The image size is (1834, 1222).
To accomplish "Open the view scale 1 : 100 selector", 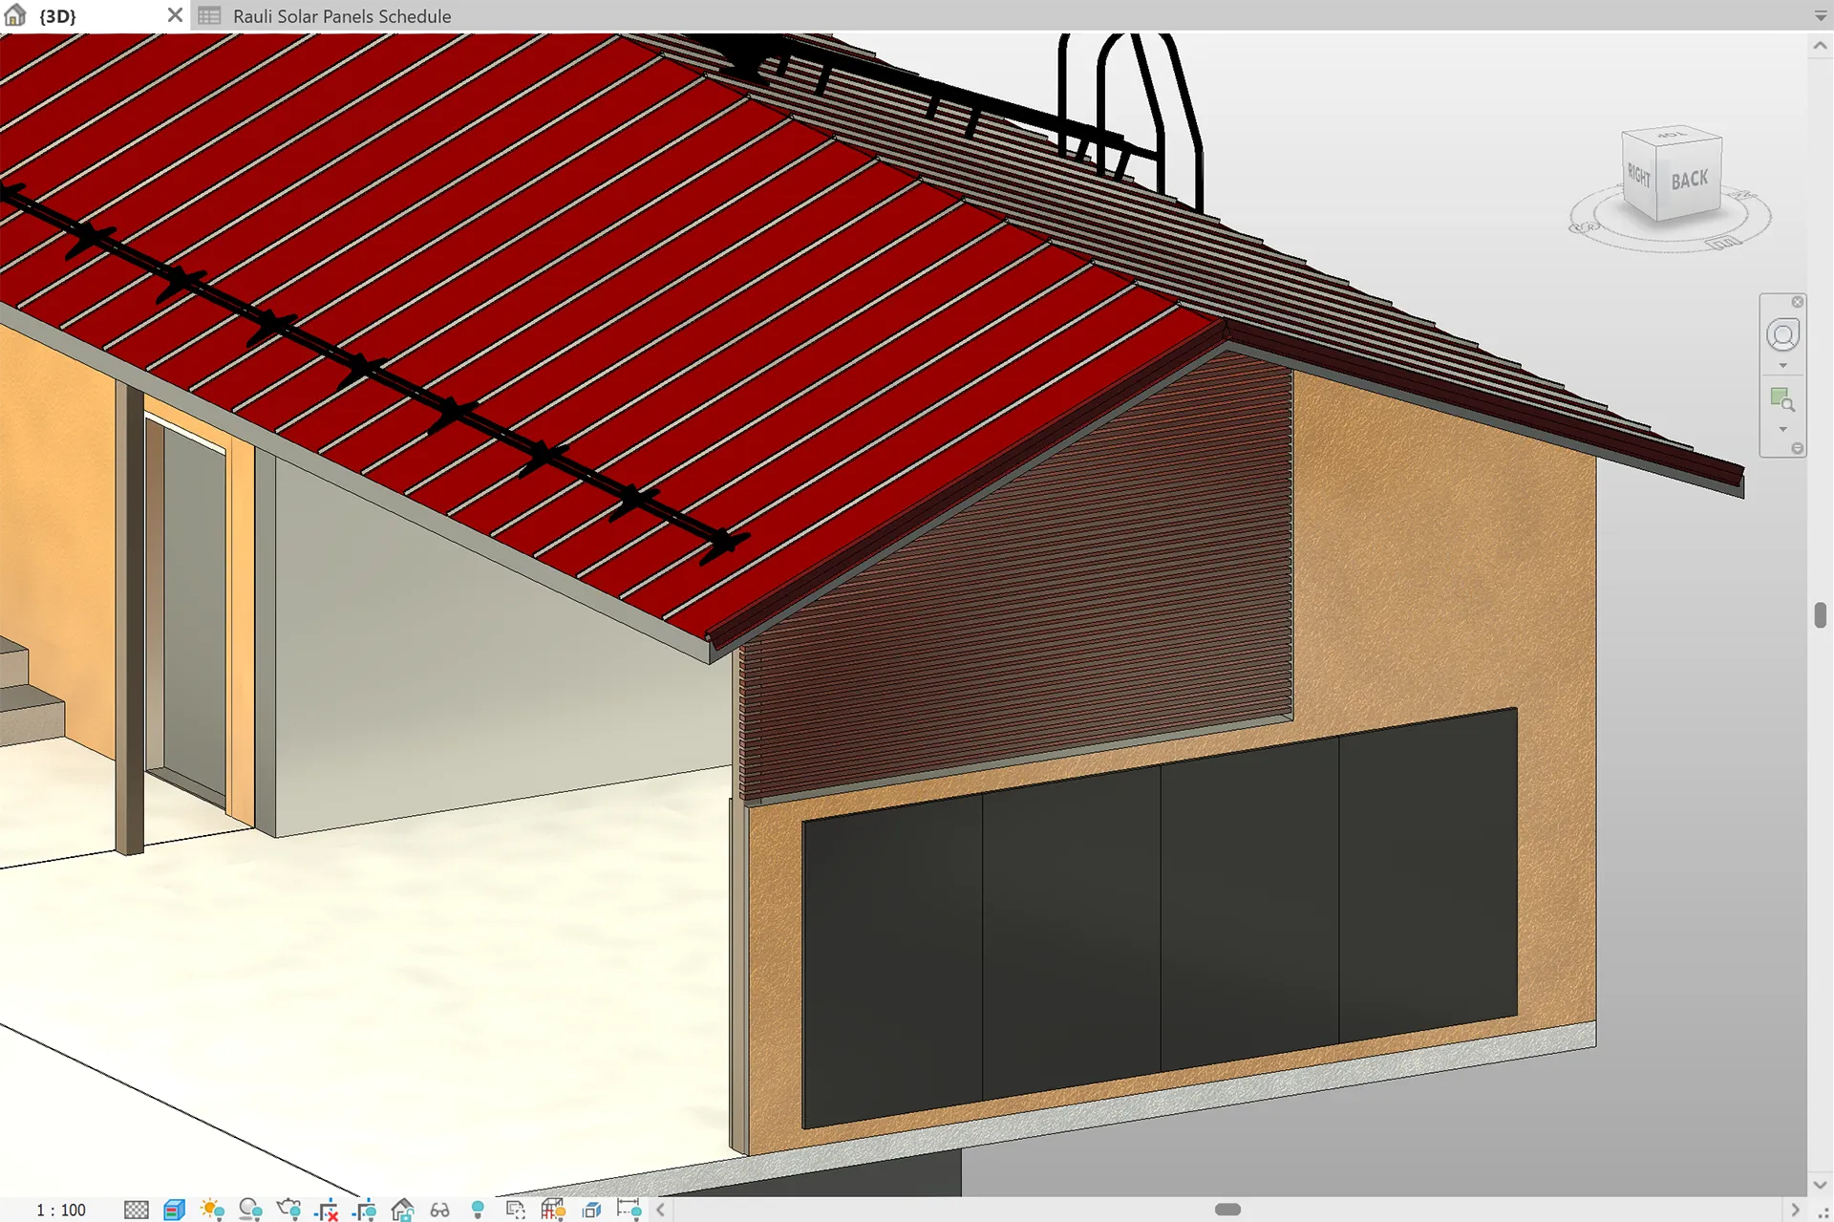I will click(x=61, y=1210).
